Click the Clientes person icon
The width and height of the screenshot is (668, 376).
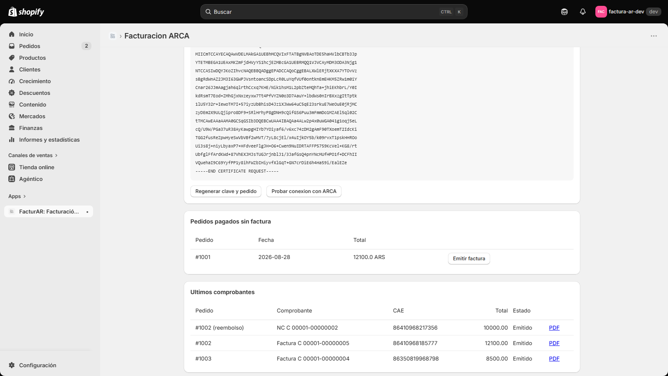coord(12,69)
